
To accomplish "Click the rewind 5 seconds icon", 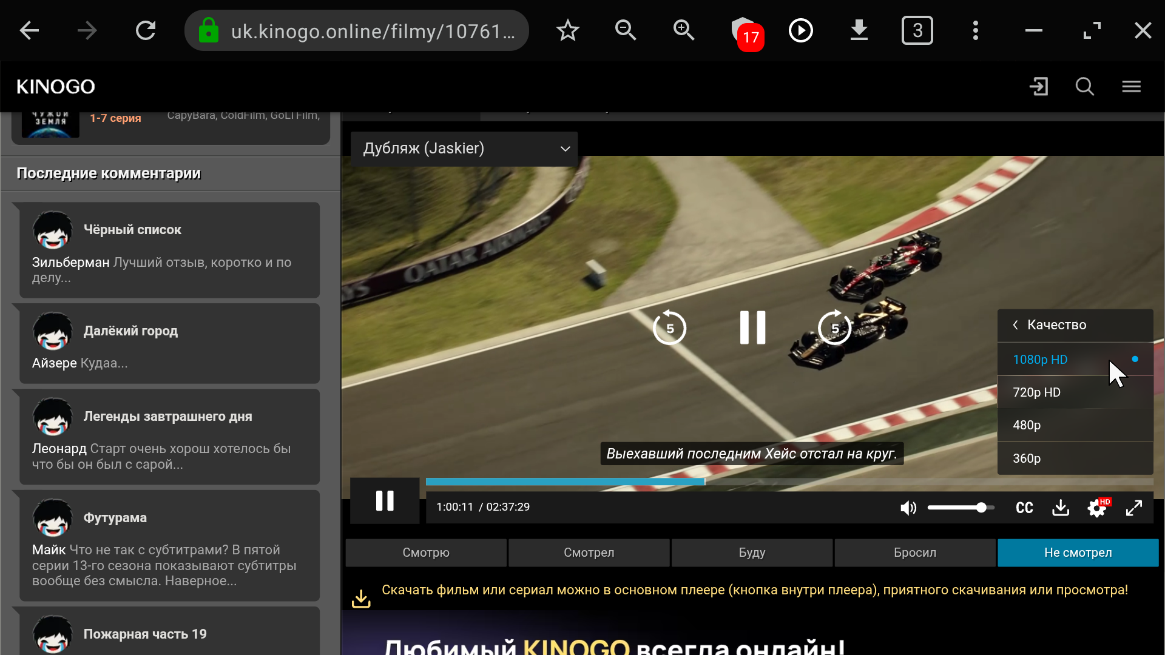I will 669,327.
